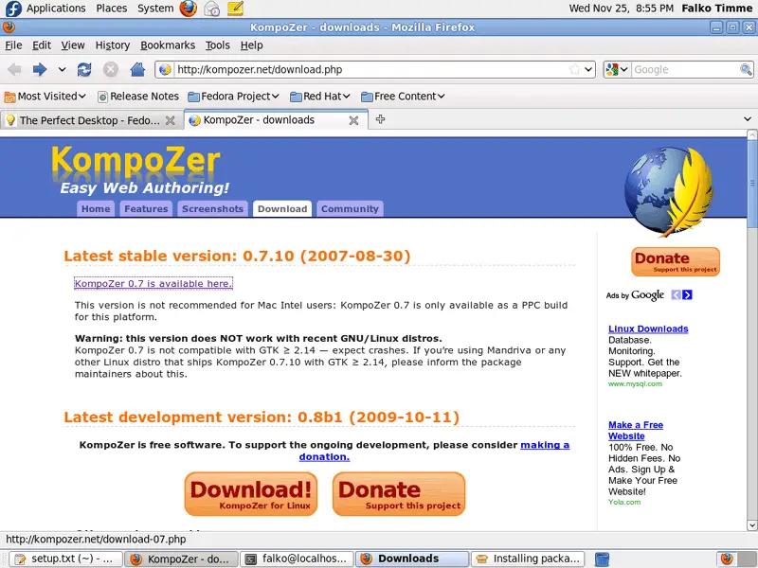Switch to falko@localhost terminal in taskbar

[x=297, y=559]
